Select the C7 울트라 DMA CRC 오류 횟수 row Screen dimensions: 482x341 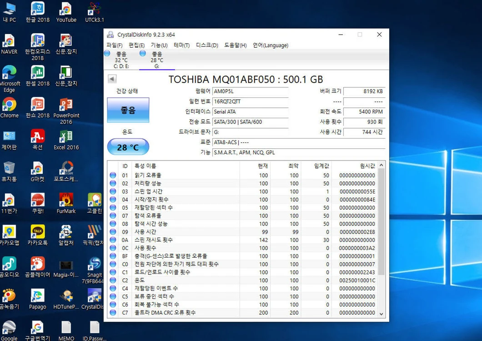(242, 312)
